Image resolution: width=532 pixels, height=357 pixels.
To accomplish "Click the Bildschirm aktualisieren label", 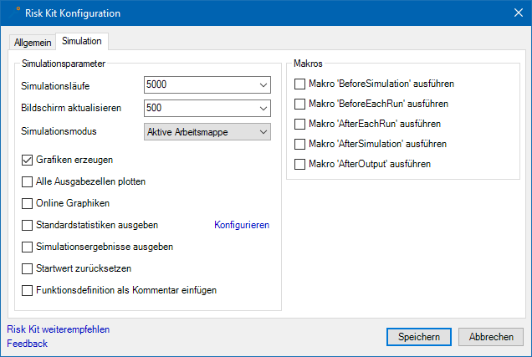I will tap(71, 108).
